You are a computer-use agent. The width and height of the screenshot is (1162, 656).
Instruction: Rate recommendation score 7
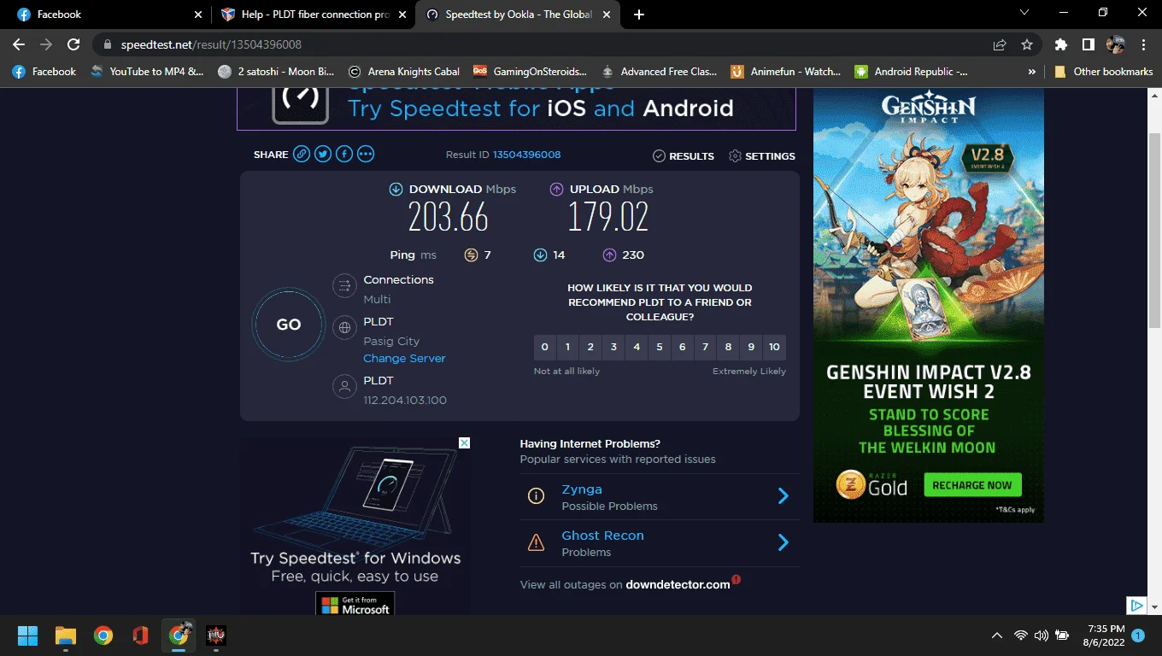pos(706,347)
